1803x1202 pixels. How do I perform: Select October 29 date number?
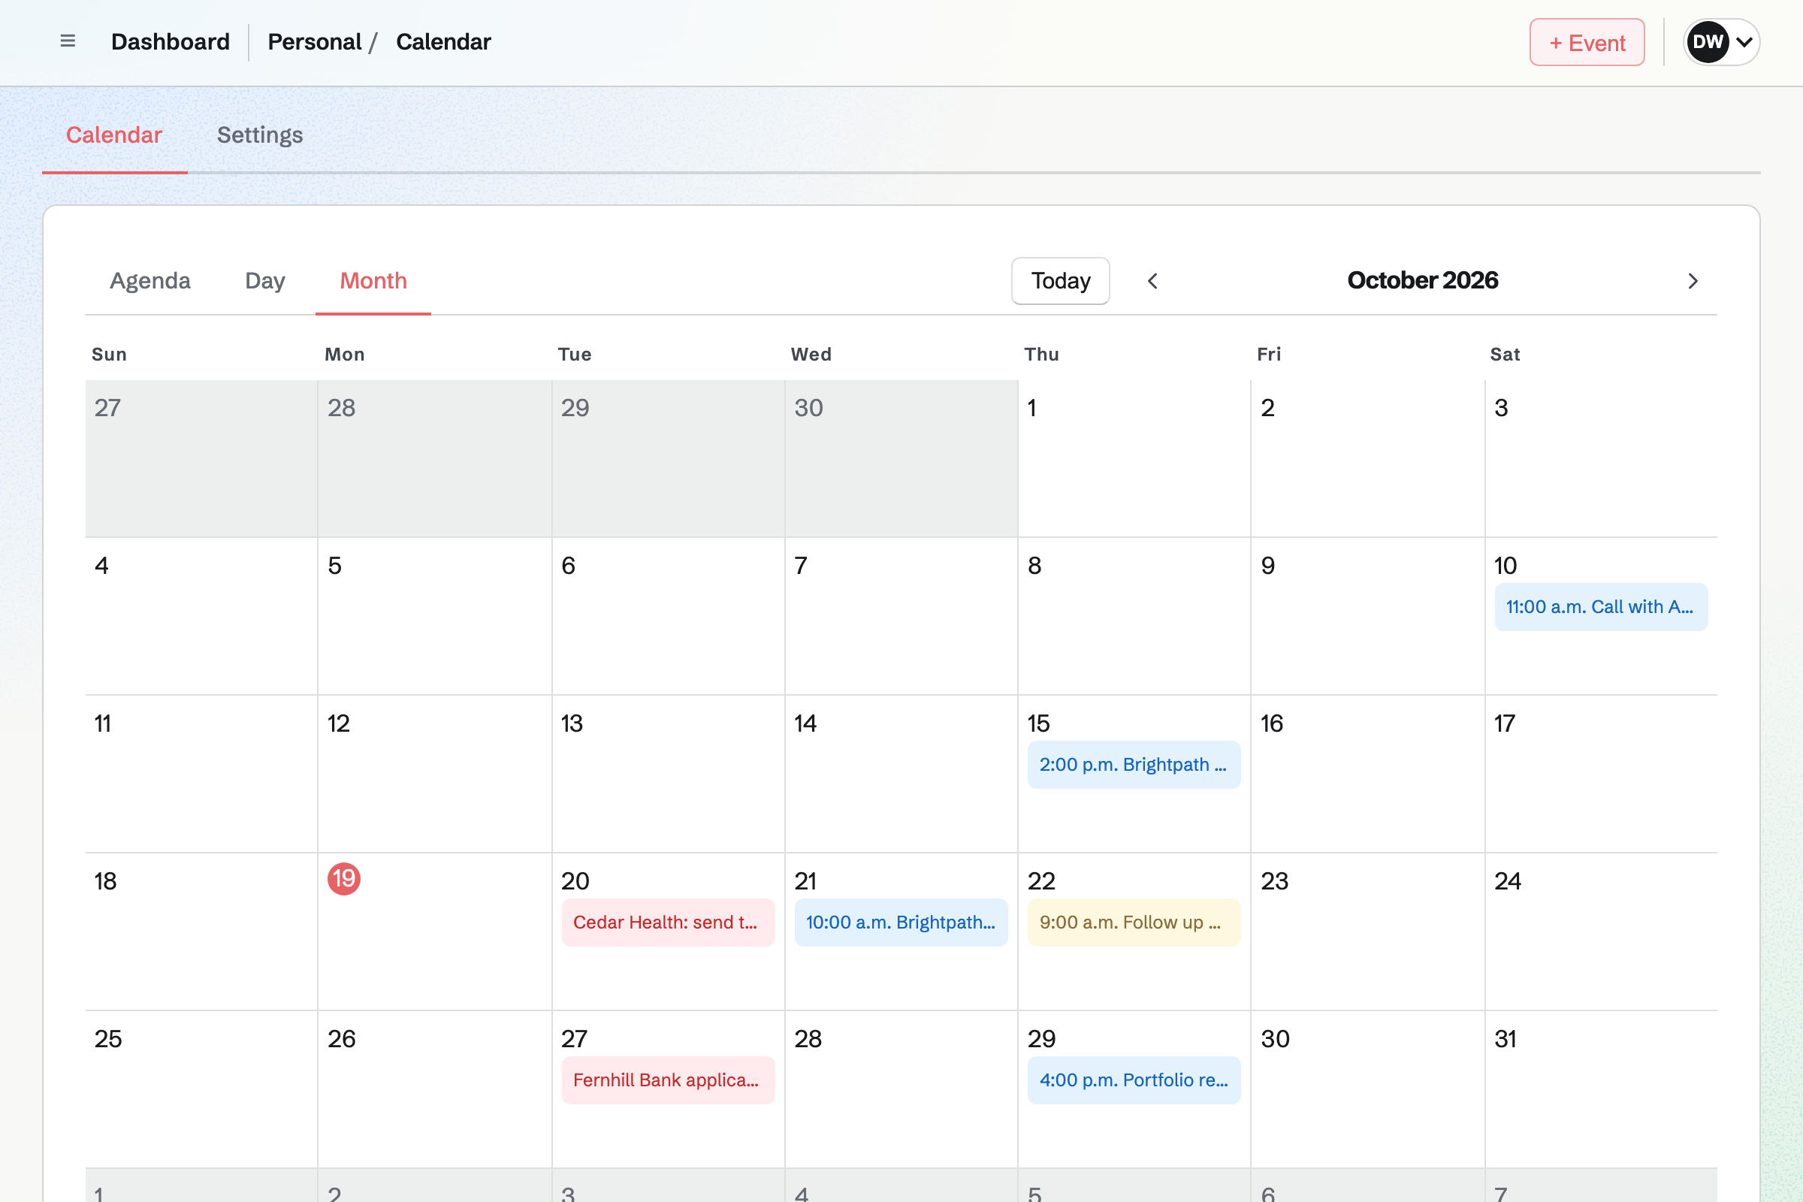pos(1041,1040)
